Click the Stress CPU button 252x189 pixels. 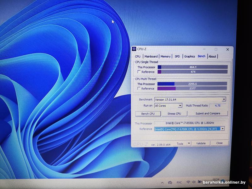click(174, 114)
